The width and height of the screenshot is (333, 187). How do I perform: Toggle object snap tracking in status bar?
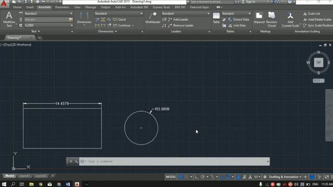(222, 177)
